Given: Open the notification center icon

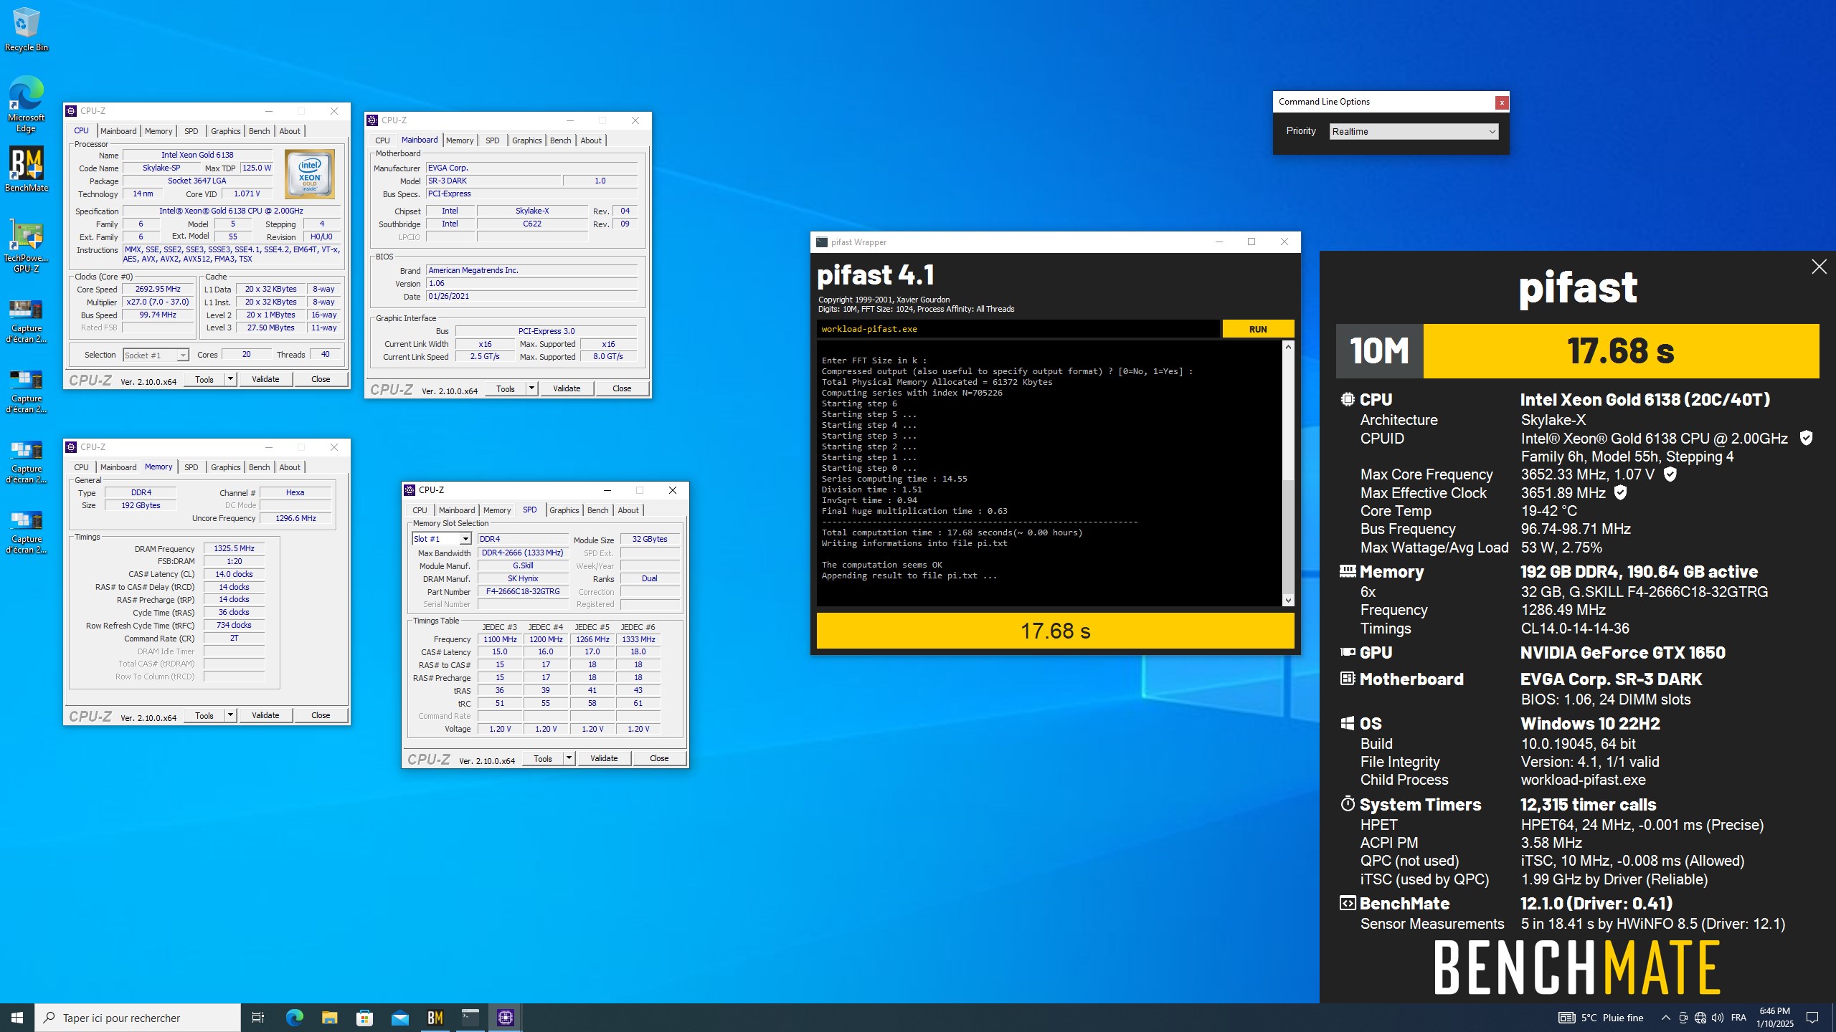Looking at the screenshot, I should point(1812,1018).
